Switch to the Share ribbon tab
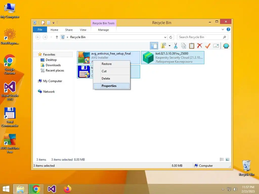This screenshot has height=194, width=259. pyautogui.click(x=69, y=30)
